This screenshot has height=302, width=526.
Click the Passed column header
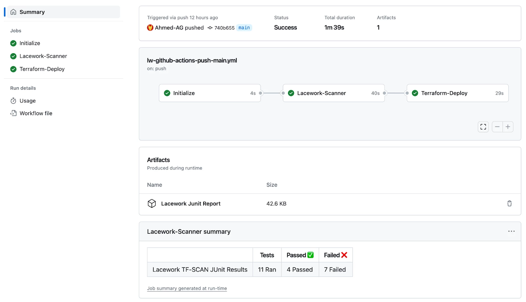300,255
